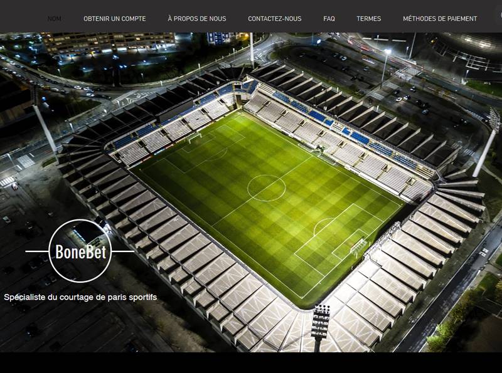Click the BoneBet circular logo

[80, 251]
